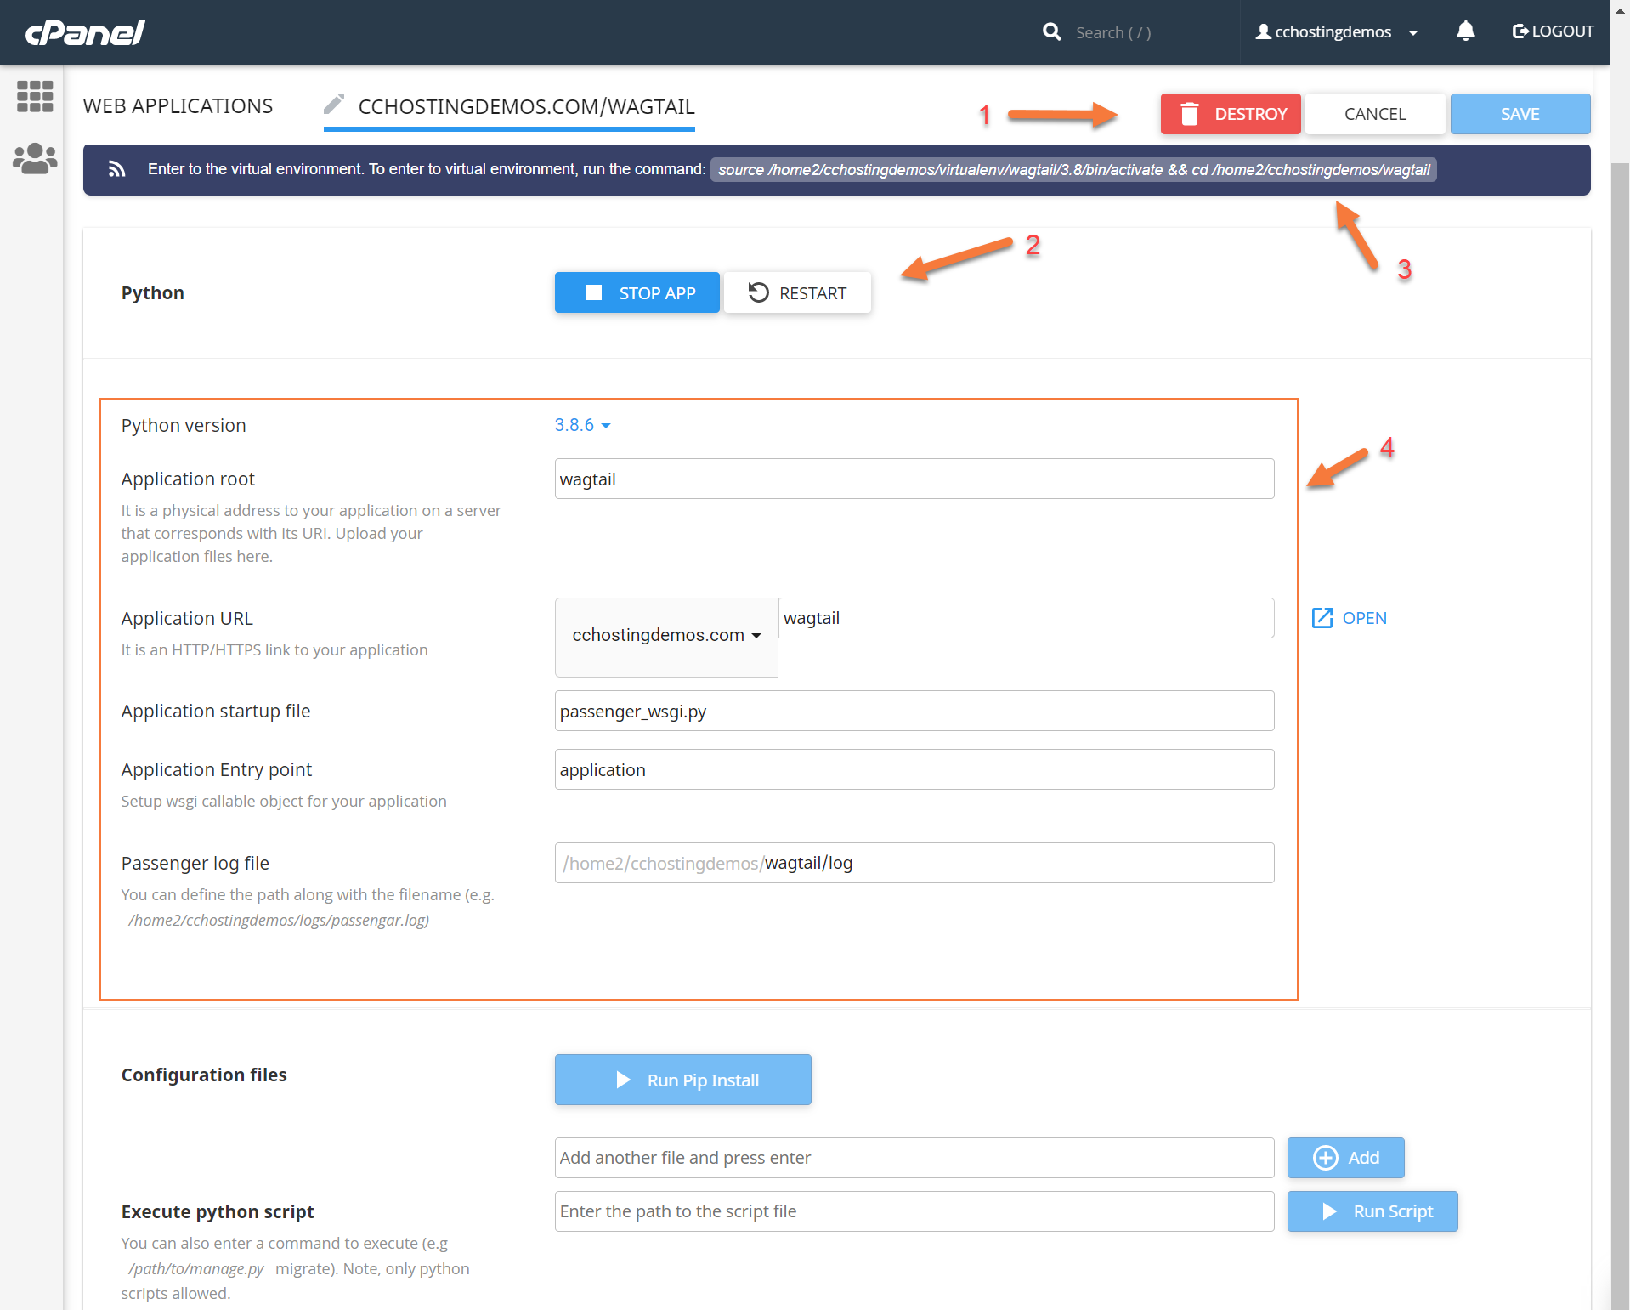Viewport: 1630px width, 1310px height.
Task: Click Run Pip Install button
Action: 682,1080
